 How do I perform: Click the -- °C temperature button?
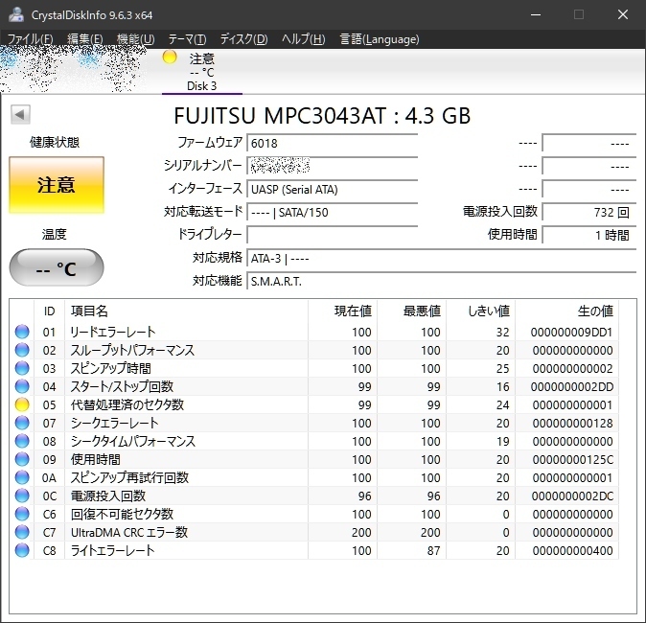(x=57, y=267)
